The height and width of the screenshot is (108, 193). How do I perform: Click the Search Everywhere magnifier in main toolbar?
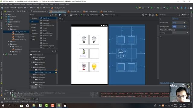pos(188,8)
